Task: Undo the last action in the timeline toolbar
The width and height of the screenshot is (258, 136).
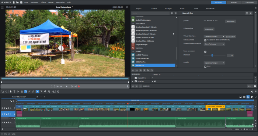Action: click(3, 92)
